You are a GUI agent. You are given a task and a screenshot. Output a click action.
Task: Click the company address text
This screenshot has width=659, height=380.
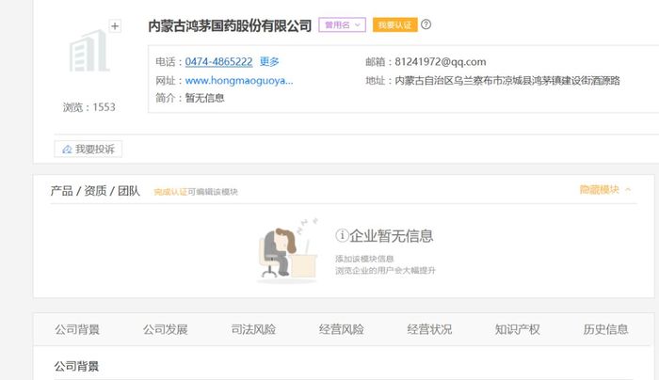pos(507,80)
